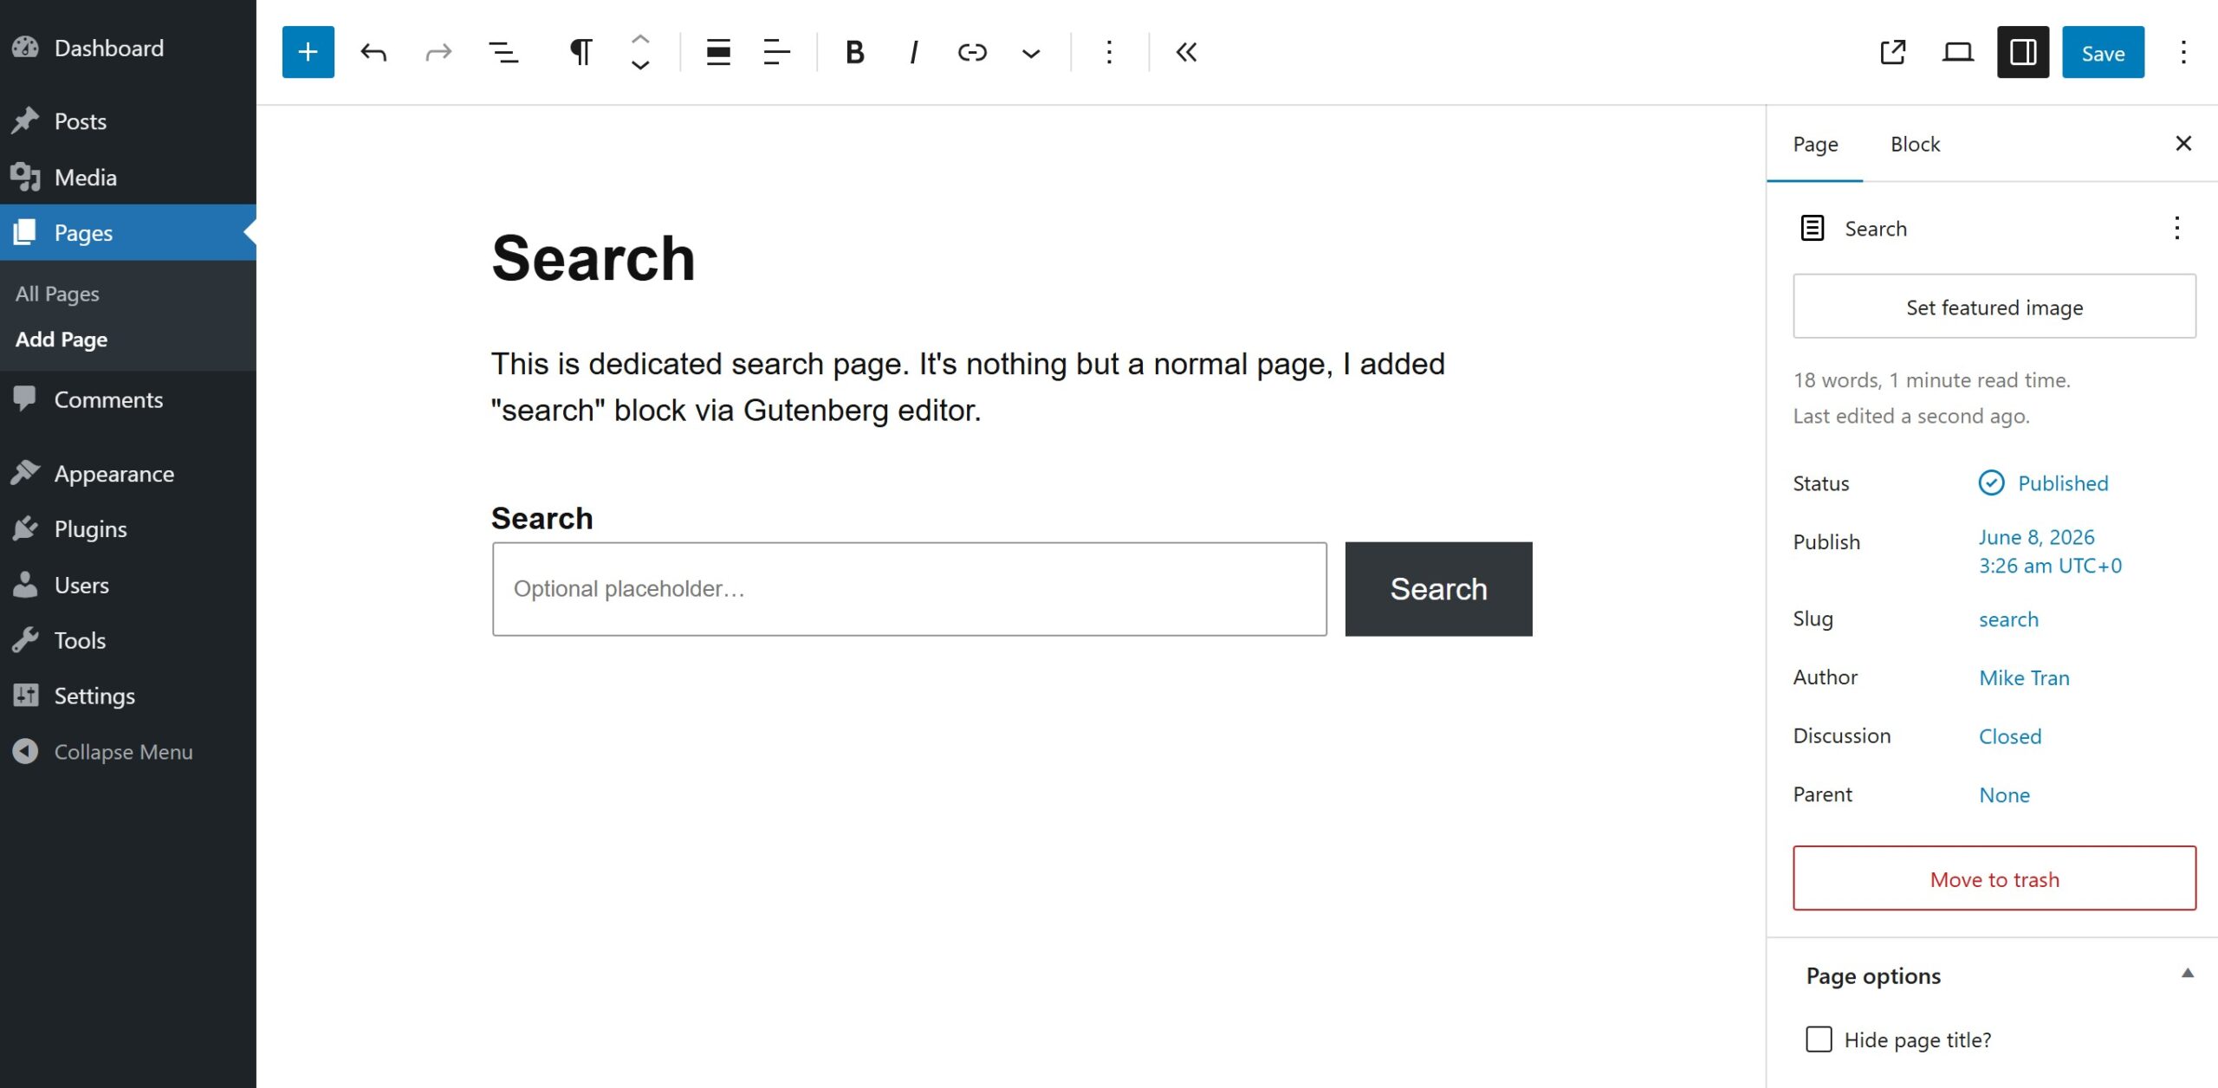Screen dimensions: 2218x1088
Task: Open the Appearance menu
Action: [128, 473]
